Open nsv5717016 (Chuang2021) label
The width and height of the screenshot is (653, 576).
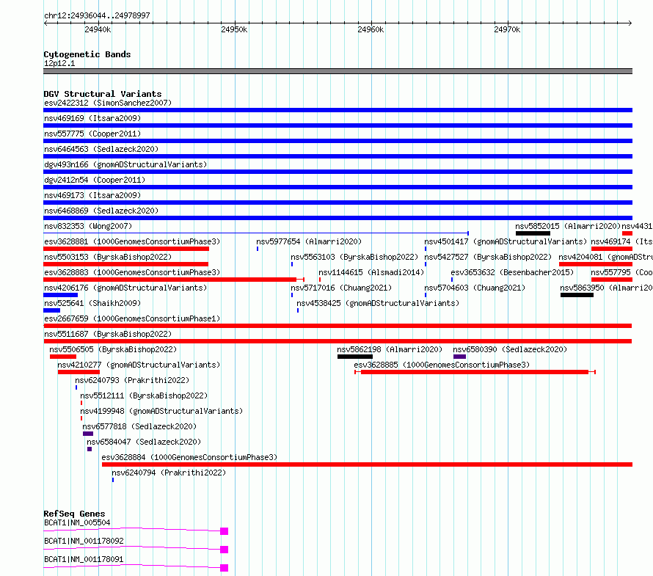click(x=341, y=288)
